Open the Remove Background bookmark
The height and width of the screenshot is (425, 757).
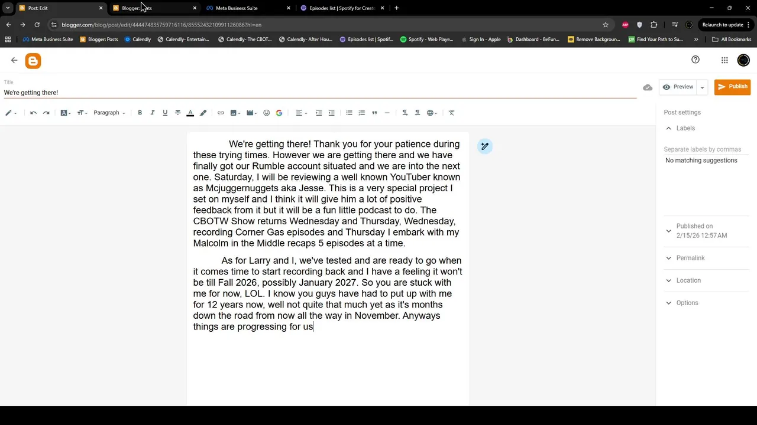(x=594, y=40)
